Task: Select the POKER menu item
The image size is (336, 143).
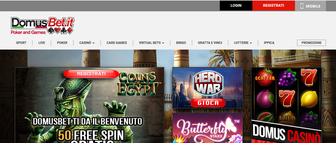Action: pyautogui.click(x=62, y=43)
